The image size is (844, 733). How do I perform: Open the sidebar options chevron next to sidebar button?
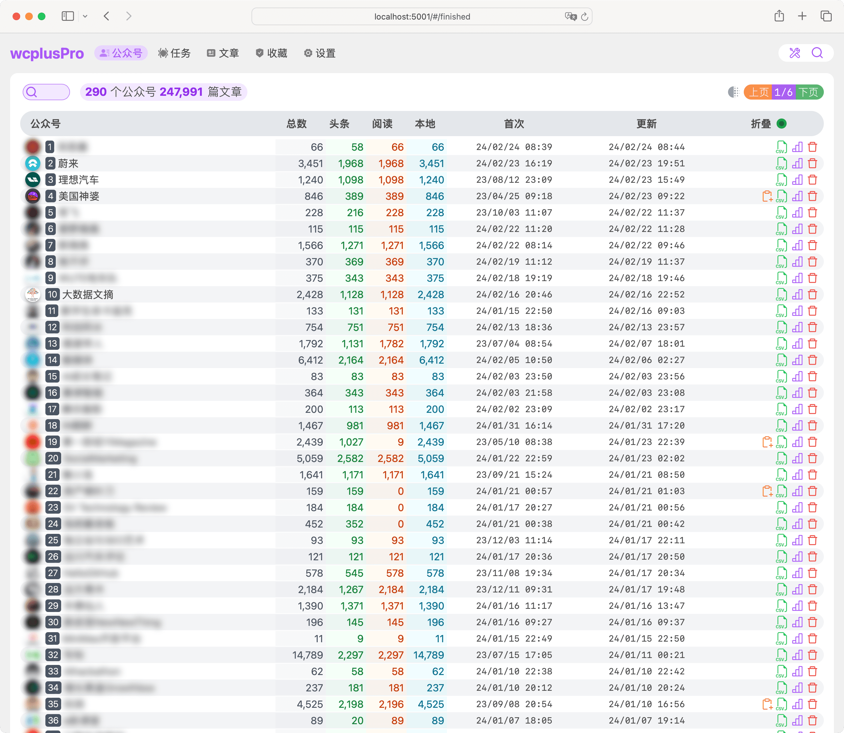[85, 16]
